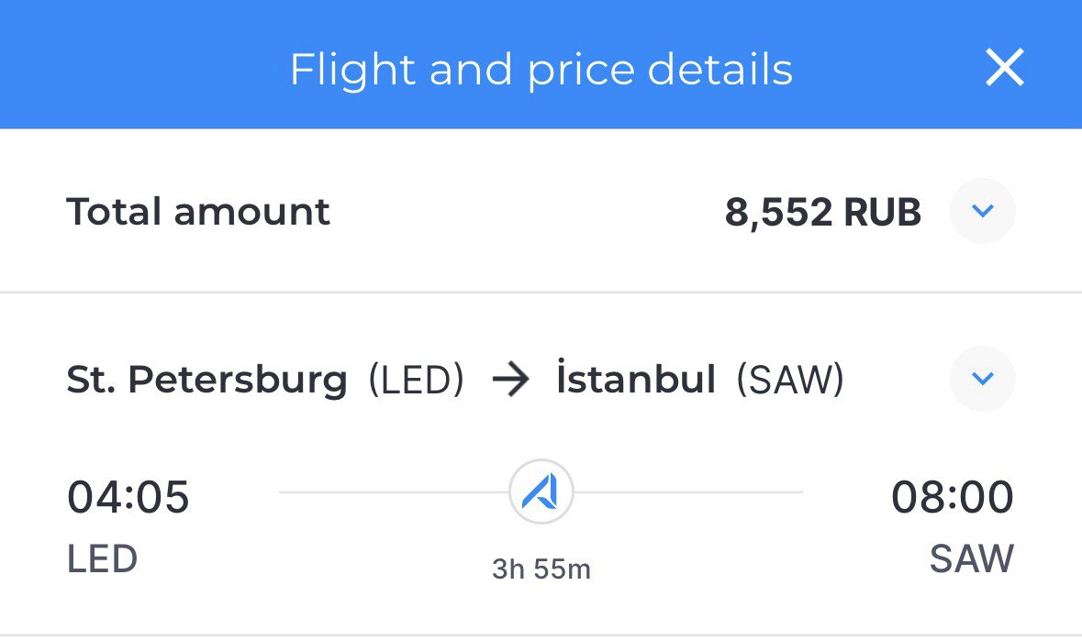Click the flight line right of airline logo
1082x641 pixels.
click(x=688, y=492)
